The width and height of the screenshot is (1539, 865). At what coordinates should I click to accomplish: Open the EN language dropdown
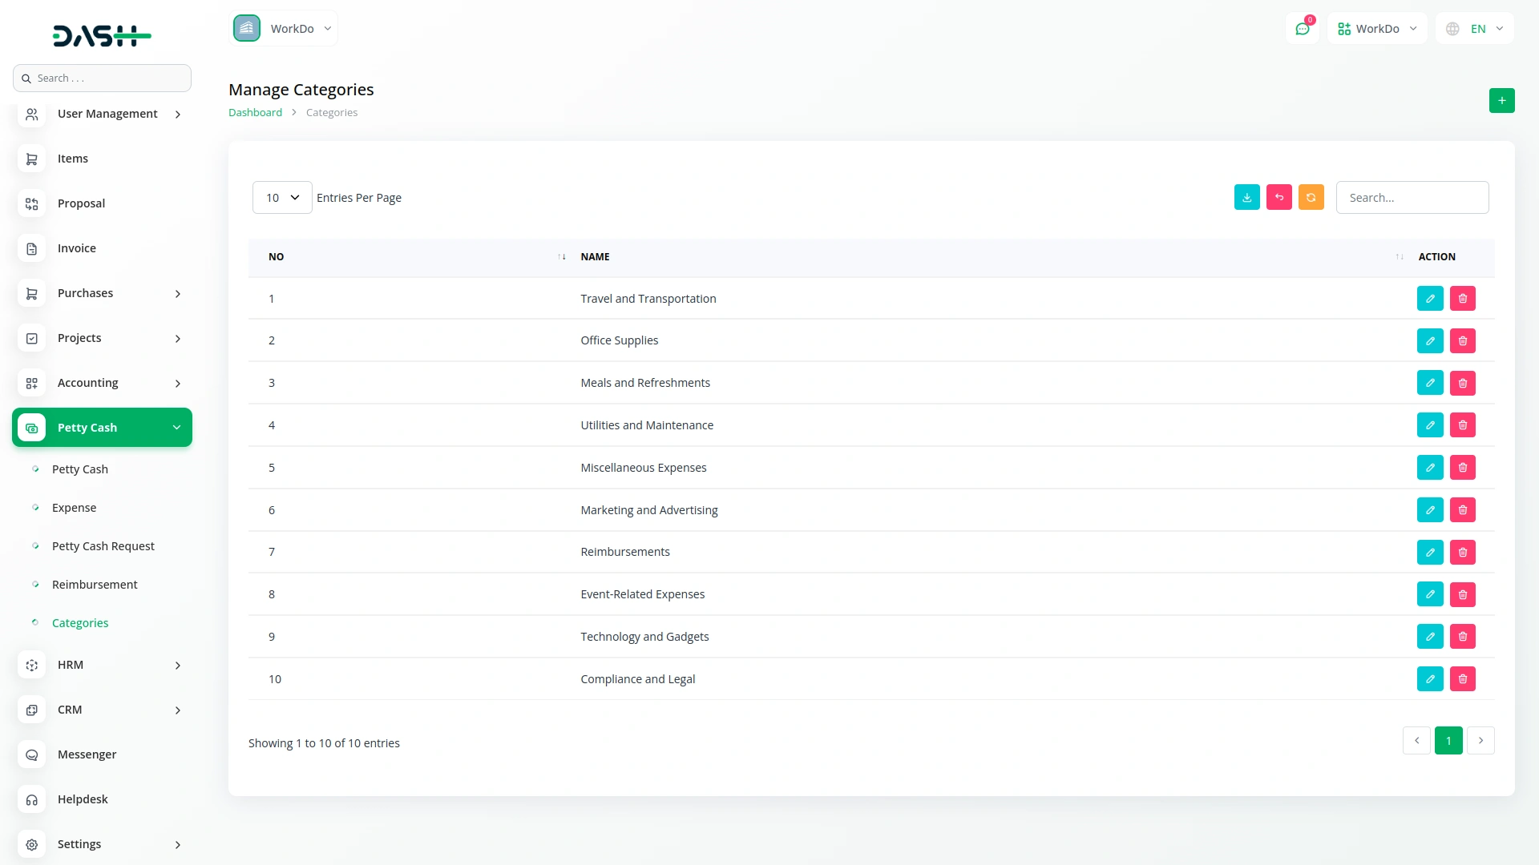coord(1475,28)
